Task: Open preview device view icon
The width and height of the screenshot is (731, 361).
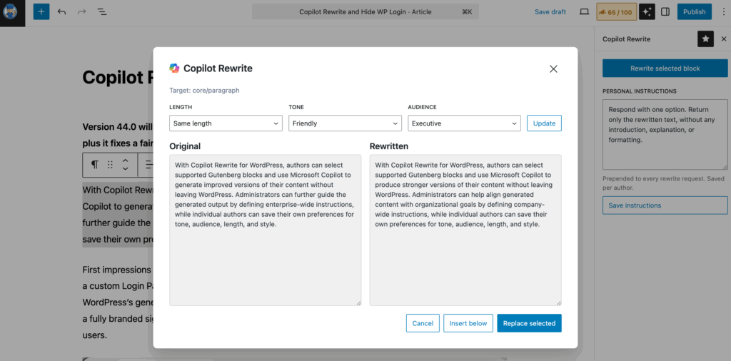Action: pyautogui.click(x=584, y=12)
